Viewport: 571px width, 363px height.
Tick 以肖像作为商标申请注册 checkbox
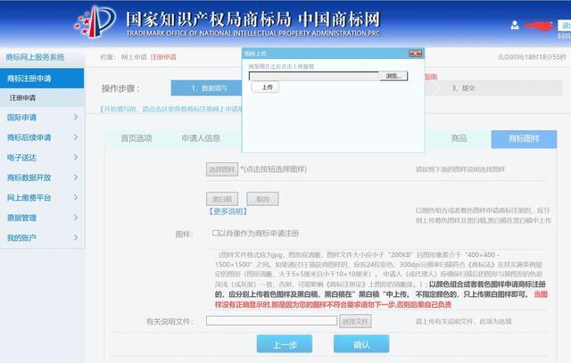[215, 233]
